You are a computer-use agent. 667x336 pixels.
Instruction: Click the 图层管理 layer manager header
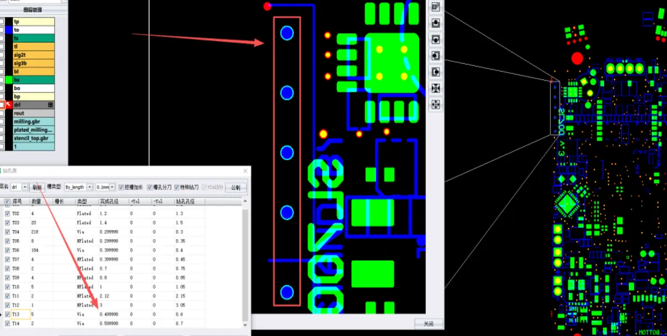pyautogui.click(x=32, y=10)
